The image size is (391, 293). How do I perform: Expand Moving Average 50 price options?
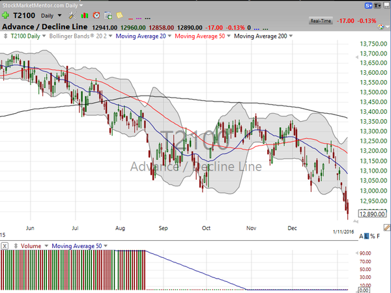click(229, 36)
